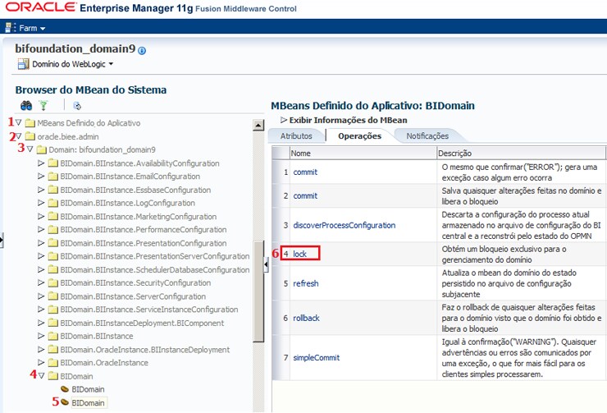Select BIDomain.BIInstanceDeployment.BIComponent item
The image size is (607, 413).
point(142,324)
